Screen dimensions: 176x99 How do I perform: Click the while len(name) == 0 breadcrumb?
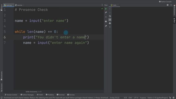[34, 92]
